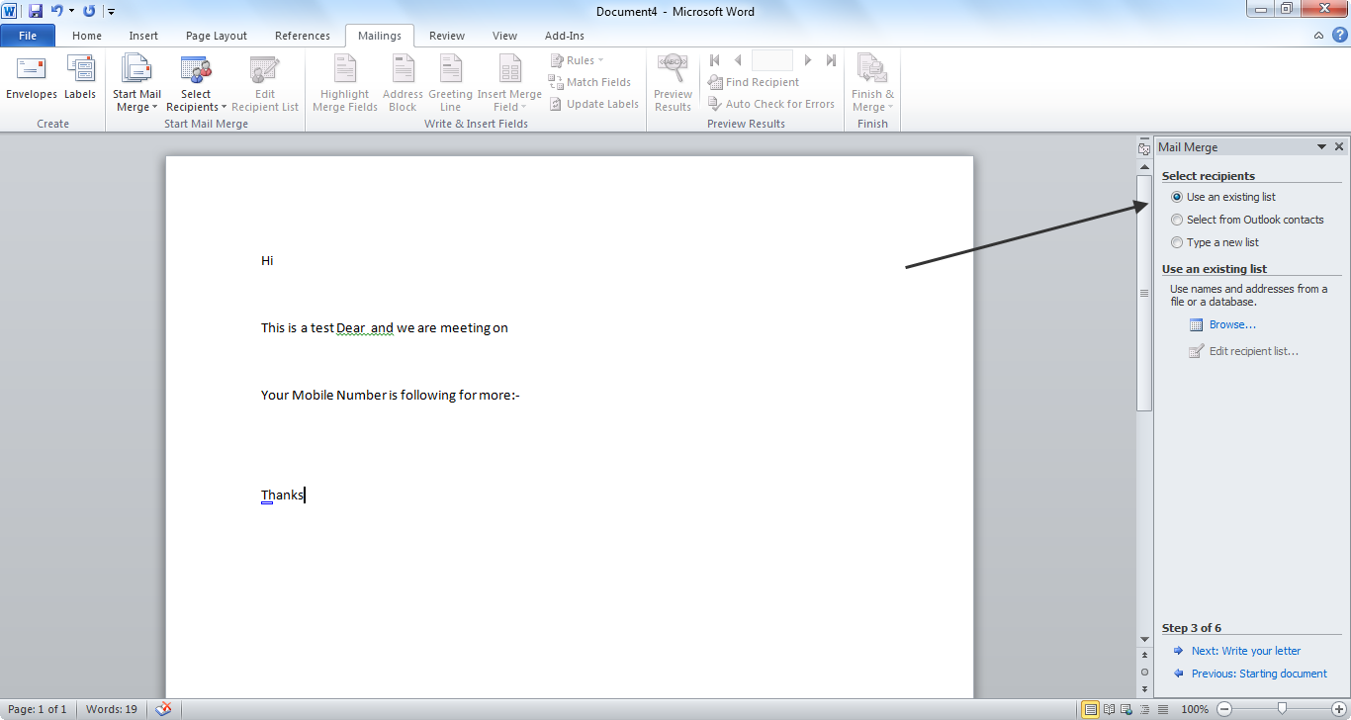Switch to Draft view icon

1162,709
